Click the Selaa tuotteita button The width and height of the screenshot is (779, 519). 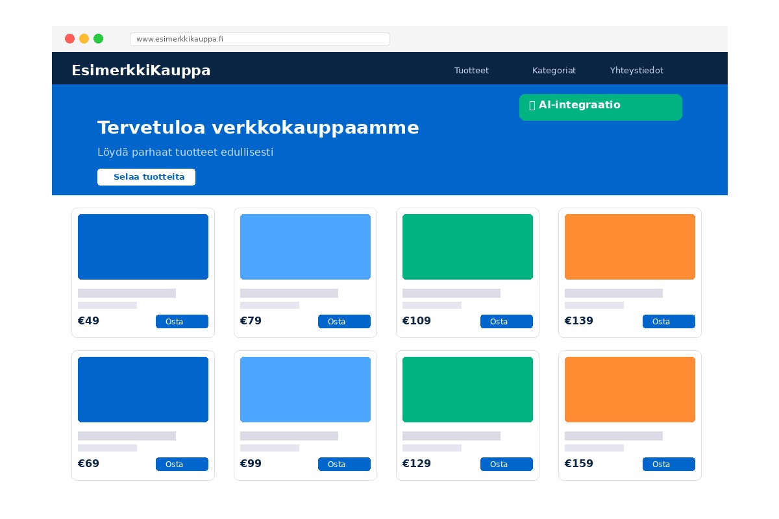click(146, 176)
